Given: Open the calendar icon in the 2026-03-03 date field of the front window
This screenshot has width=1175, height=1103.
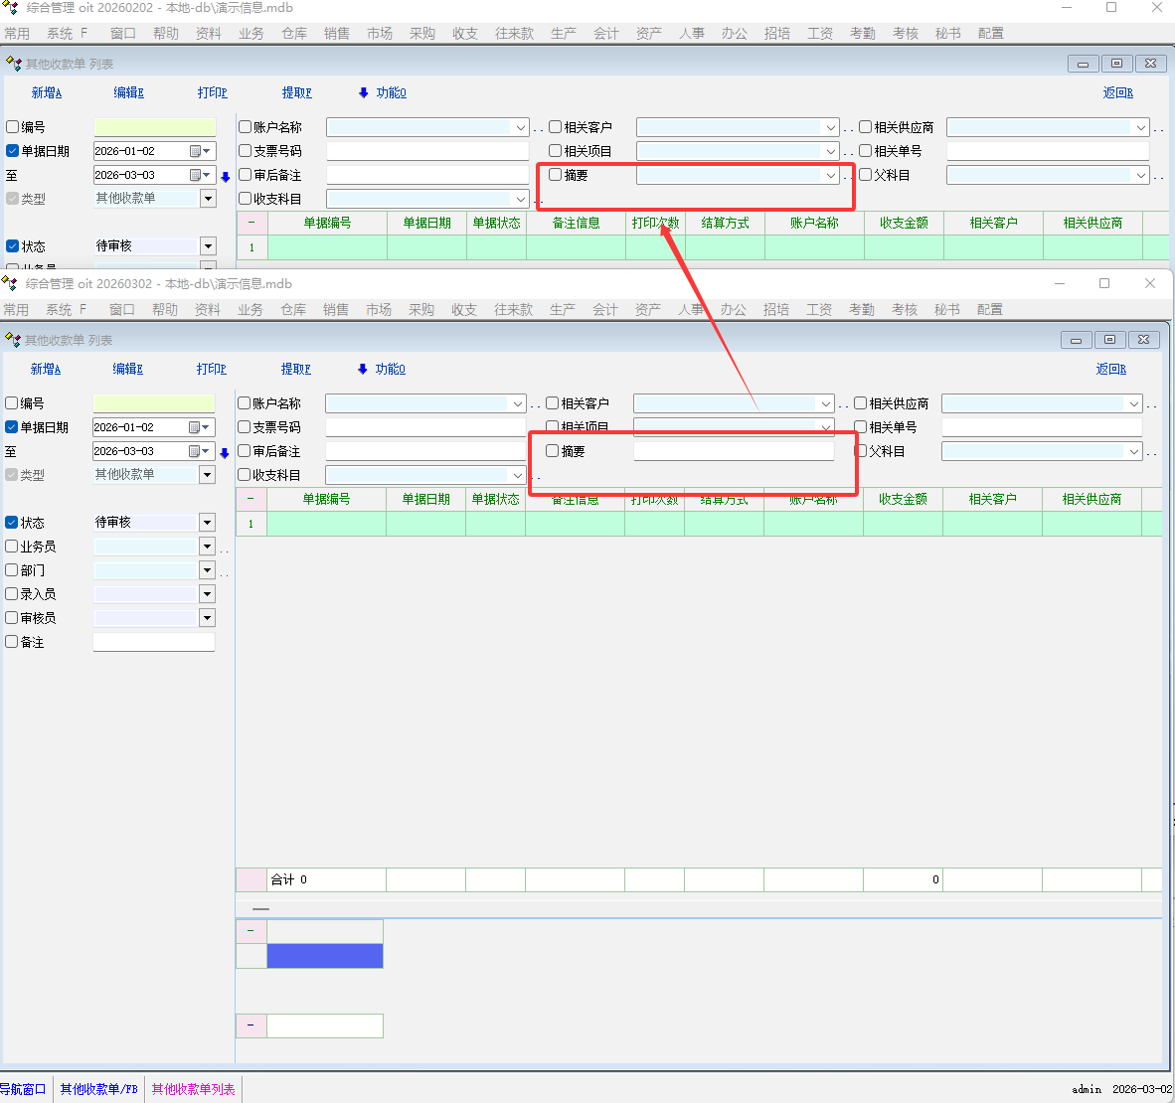Looking at the screenshot, I should 196,451.
